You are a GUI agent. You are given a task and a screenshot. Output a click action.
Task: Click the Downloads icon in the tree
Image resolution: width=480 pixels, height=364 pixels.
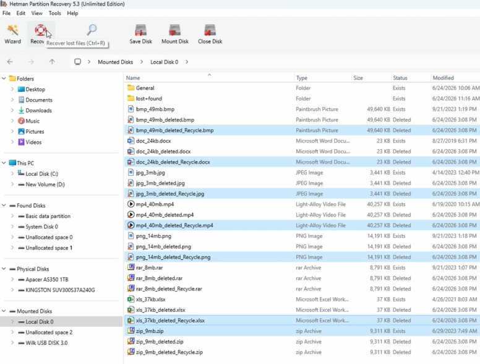(21, 110)
